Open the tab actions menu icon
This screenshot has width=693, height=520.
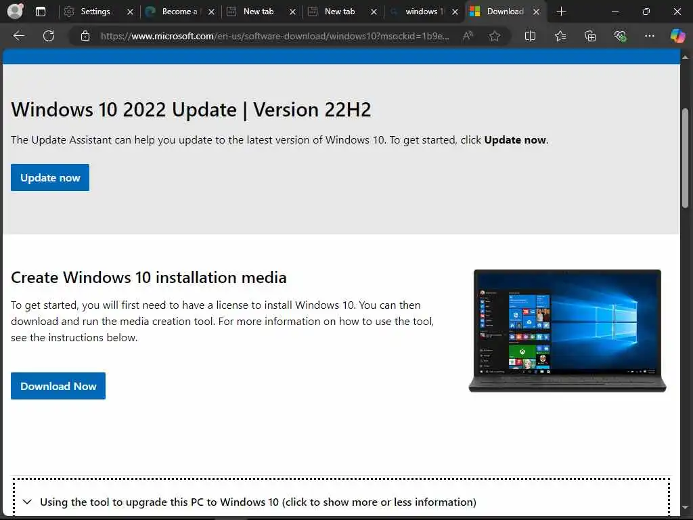tap(40, 12)
